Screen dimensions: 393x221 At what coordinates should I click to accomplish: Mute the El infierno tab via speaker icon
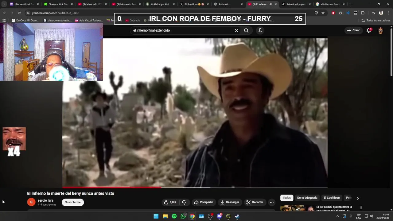click(x=270, y=4)
